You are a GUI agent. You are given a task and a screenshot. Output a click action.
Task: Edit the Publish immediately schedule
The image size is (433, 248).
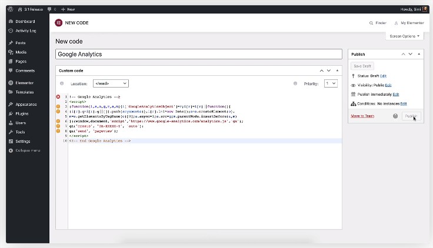coord(396,95)
